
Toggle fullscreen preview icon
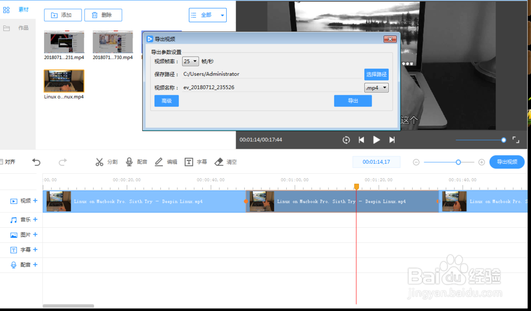point(516,140)
